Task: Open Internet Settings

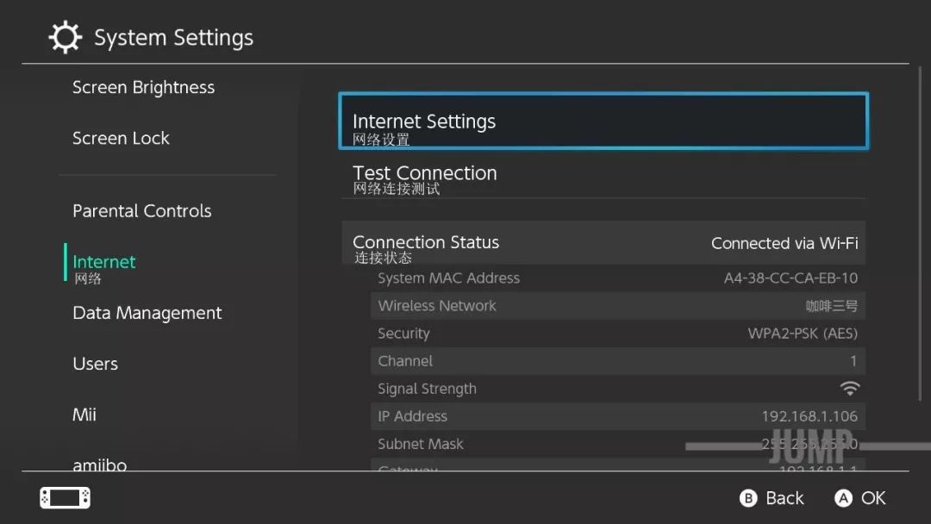Action: [x=603, y=122]
